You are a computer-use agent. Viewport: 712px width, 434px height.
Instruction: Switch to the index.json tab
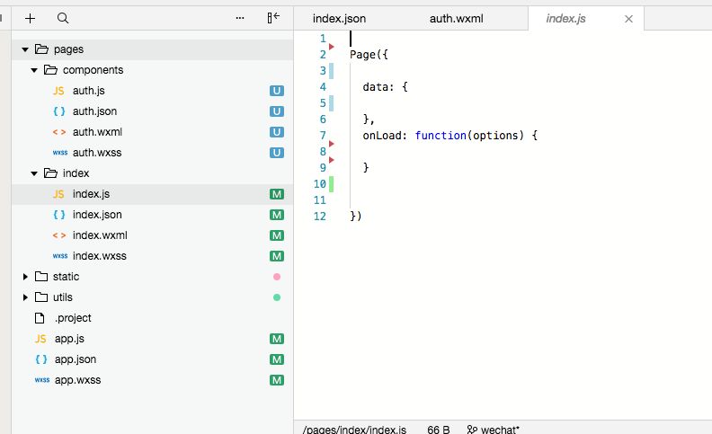tap(339, 19)
